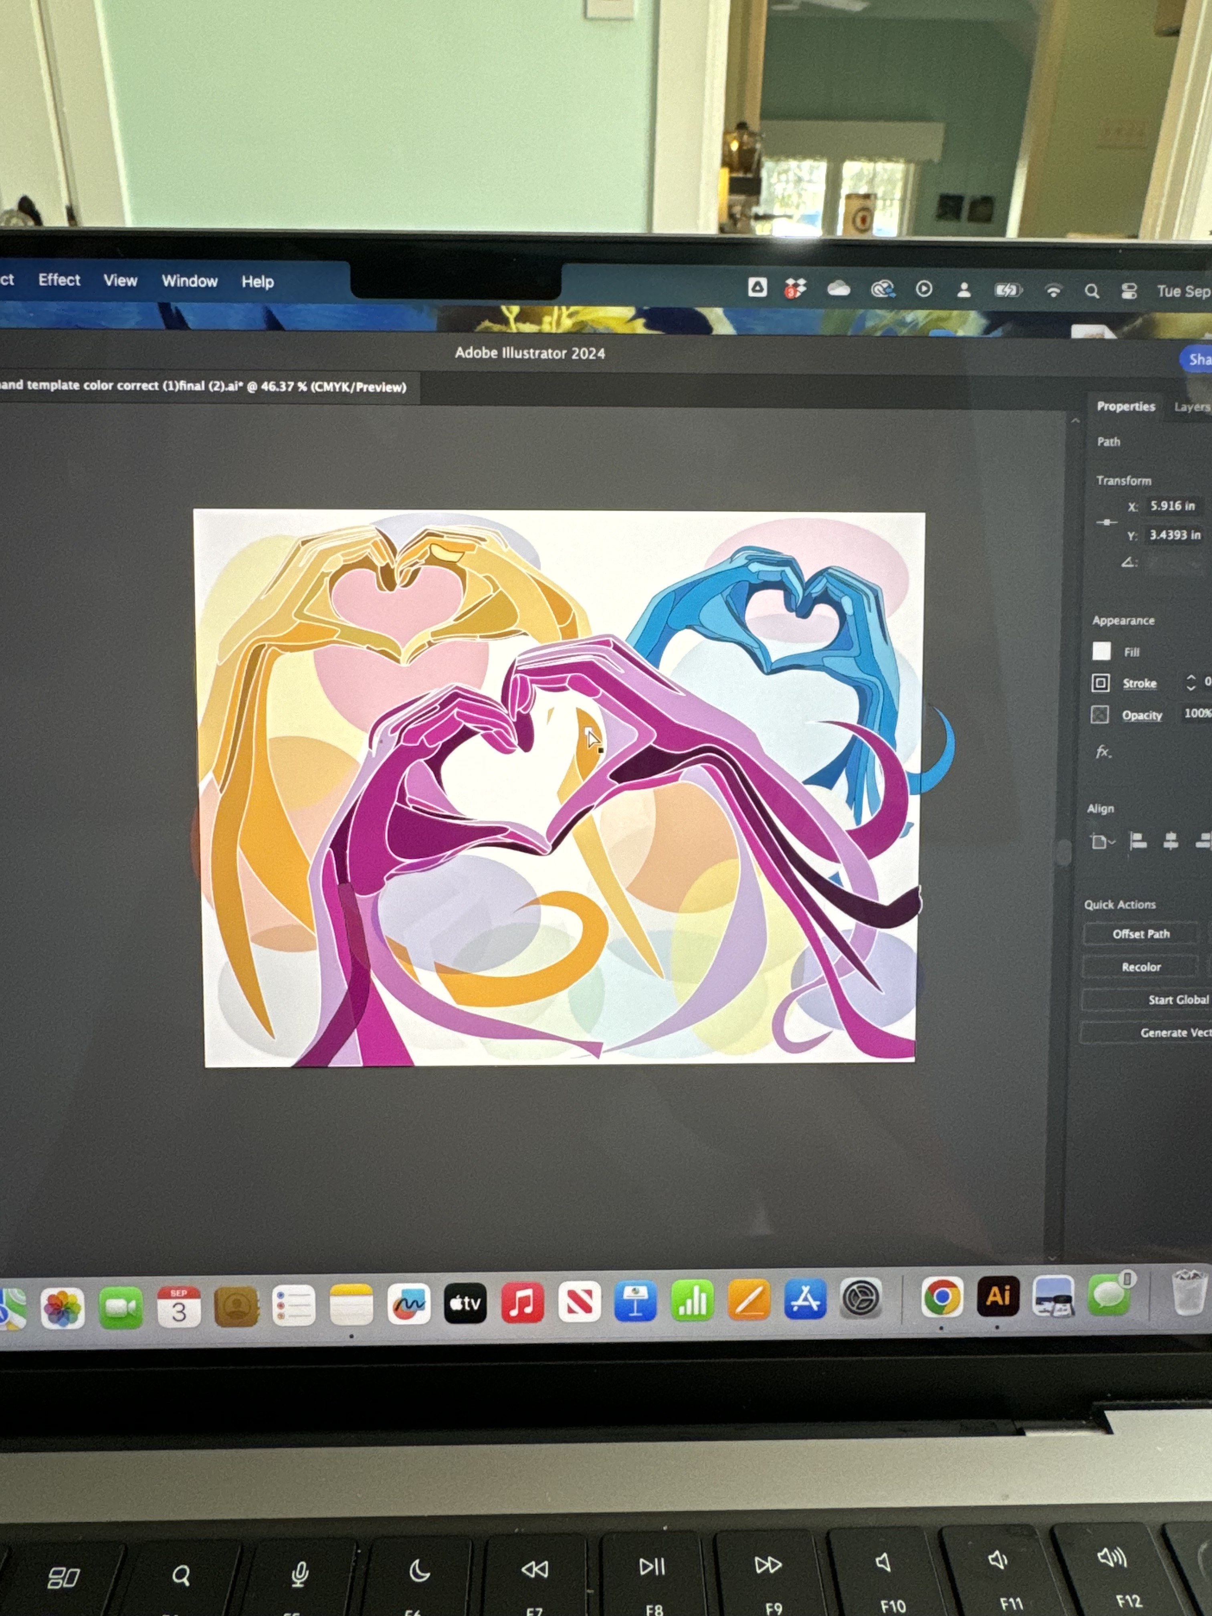Open Adobe Illustrator in the Dock
1212x1616 pixels.
pos(998,1296)
